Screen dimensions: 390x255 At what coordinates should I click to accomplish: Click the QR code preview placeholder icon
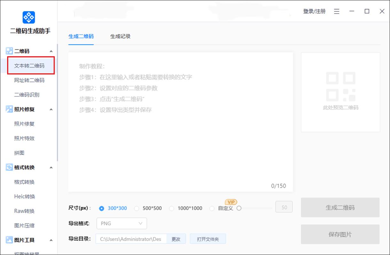pos(340,86)
